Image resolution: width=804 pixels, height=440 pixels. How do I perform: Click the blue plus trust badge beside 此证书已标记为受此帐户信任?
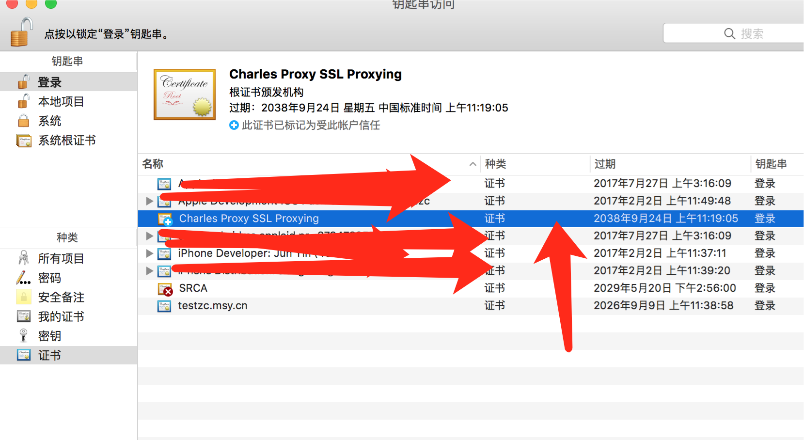pos(234,125)
